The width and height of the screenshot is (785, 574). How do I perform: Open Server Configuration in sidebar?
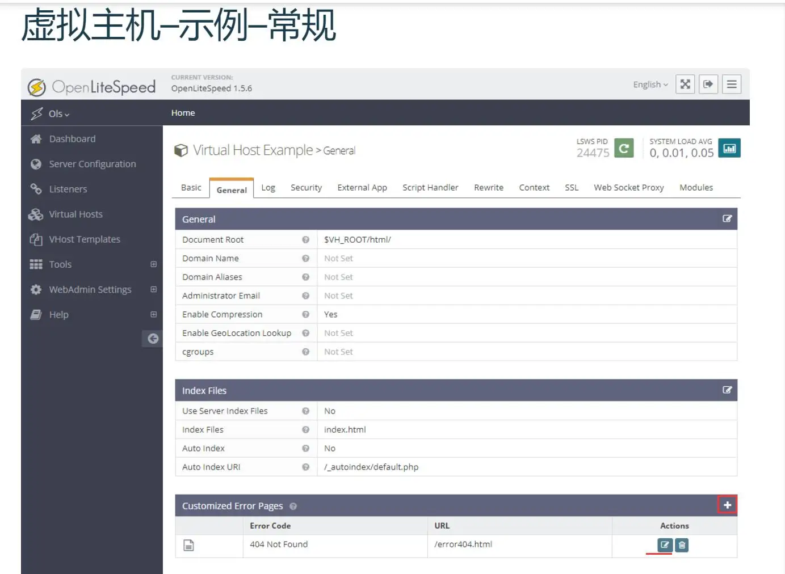click(x=92, y=164)
